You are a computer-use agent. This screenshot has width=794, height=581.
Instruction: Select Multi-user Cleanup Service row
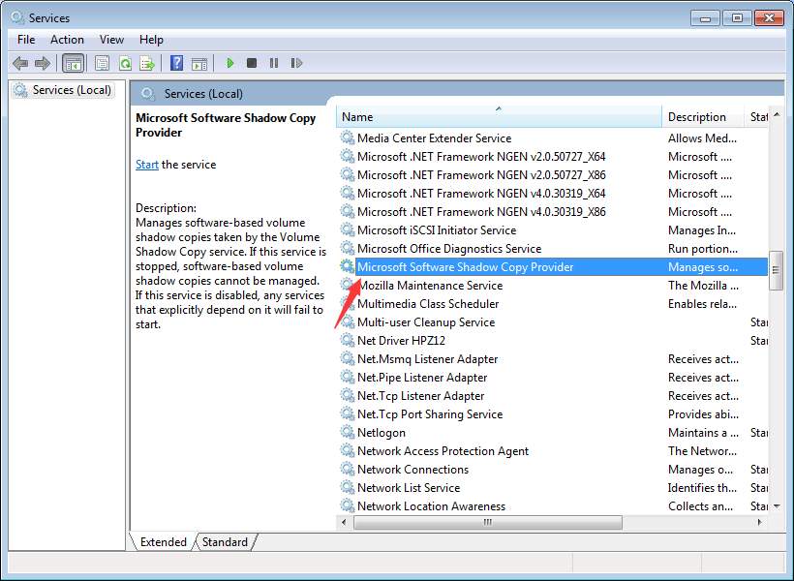pyautogui.click(x=553, y=322)
